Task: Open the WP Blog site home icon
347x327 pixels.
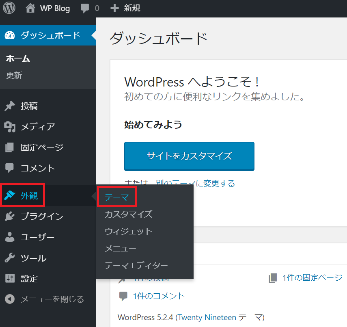Action: point(30,8)
